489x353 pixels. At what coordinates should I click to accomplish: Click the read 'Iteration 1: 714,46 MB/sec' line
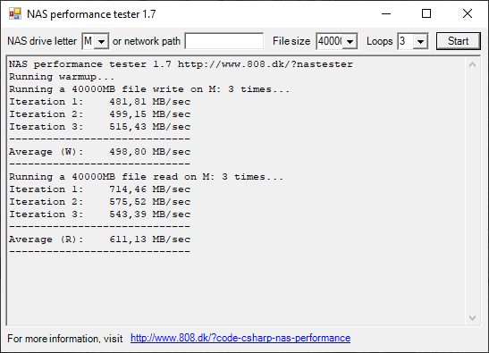click(x=99, y=189)
